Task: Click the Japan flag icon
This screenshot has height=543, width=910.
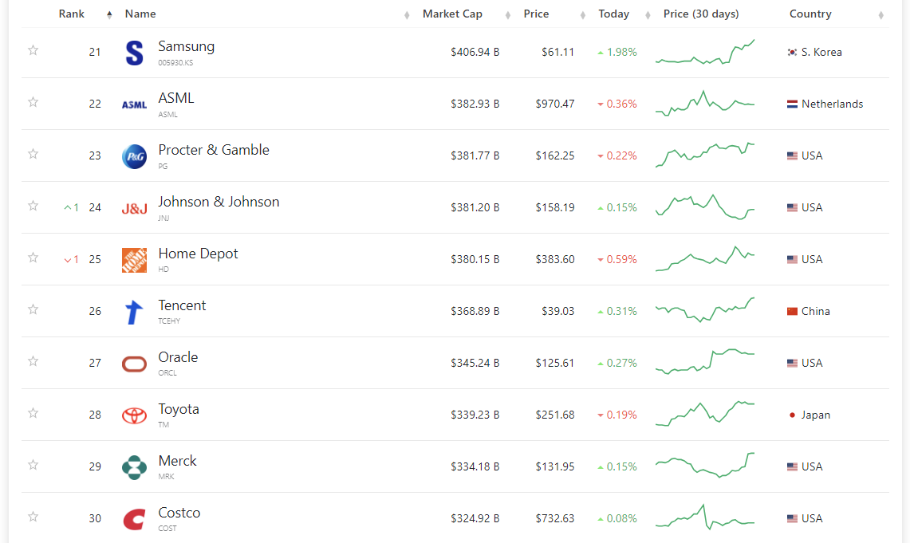Action: (792, 415)
